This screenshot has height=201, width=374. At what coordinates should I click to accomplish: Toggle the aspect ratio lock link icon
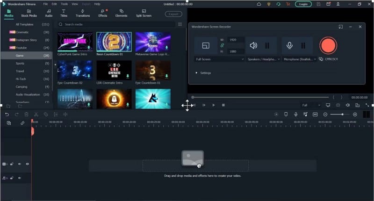tap(223, 45)
